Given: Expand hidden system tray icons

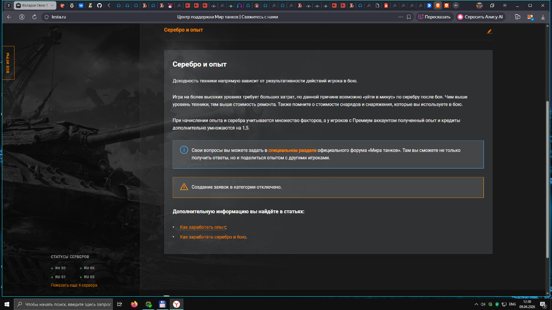Looking at the screenshot, I should click(476, 304).
